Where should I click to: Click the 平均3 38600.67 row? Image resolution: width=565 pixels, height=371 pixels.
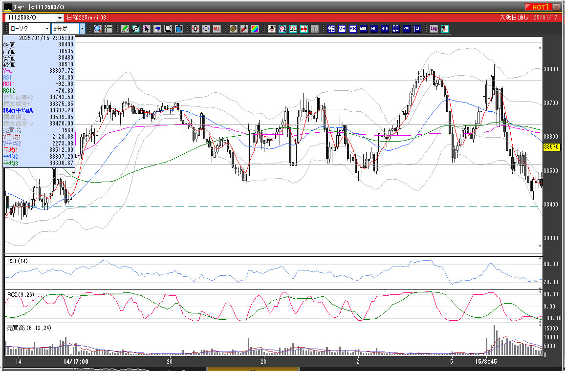coord(39,163)
